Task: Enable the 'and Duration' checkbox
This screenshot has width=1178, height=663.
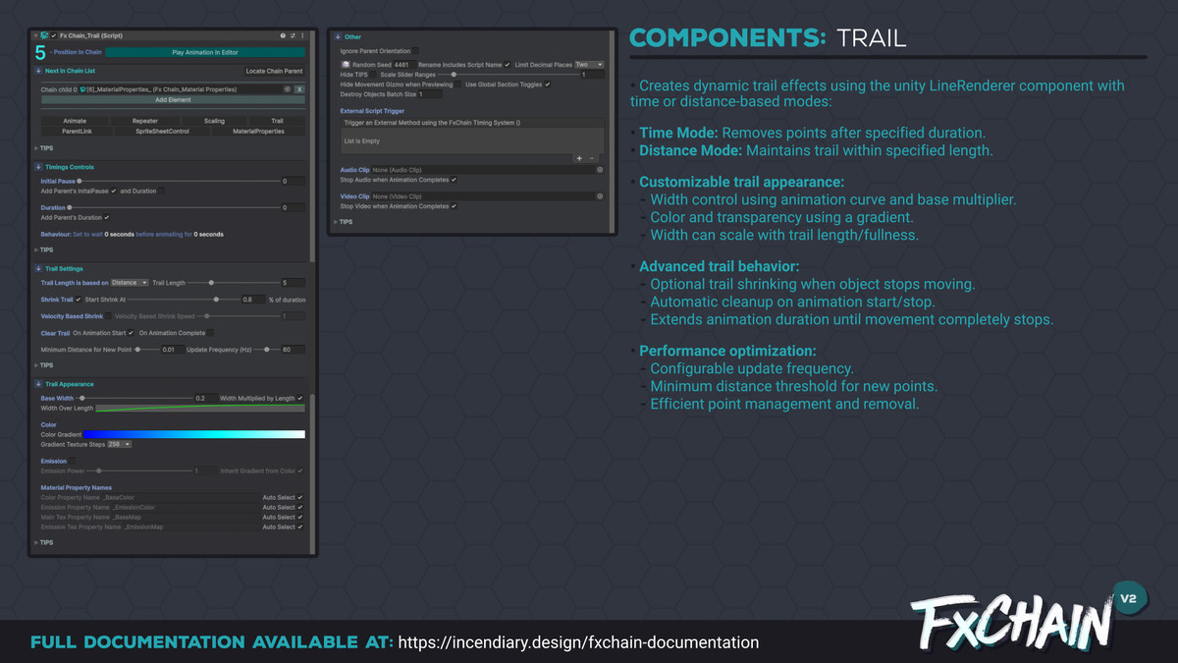Action: [x=163, y=191]
